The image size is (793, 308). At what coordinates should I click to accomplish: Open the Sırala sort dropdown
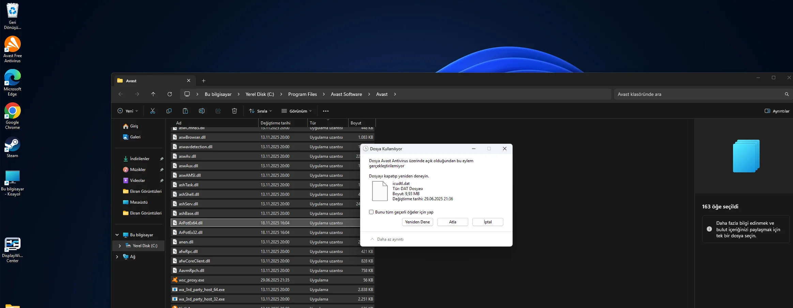pos(261,111)
